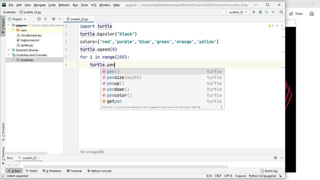The image size is (320, 180).
Task: Choose pendown() completion suggestion
Action: (x=162, y=89)
